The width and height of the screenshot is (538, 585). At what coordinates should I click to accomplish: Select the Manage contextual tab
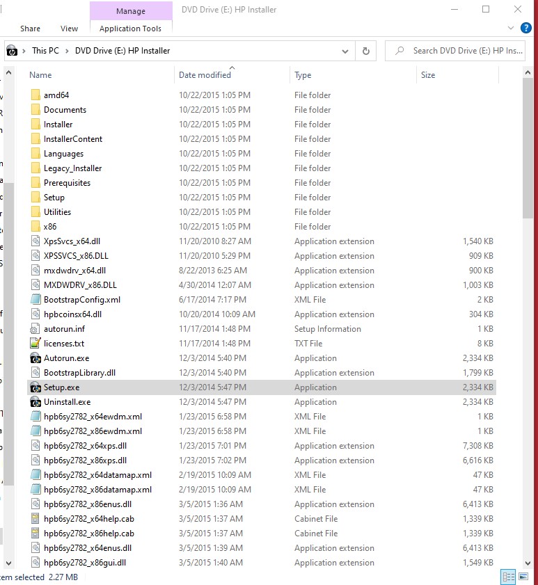point(131,11)
